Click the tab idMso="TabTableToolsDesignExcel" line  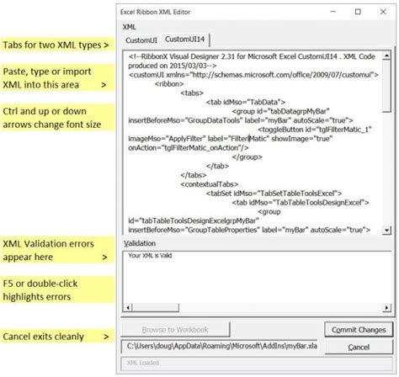click(301, 203)
